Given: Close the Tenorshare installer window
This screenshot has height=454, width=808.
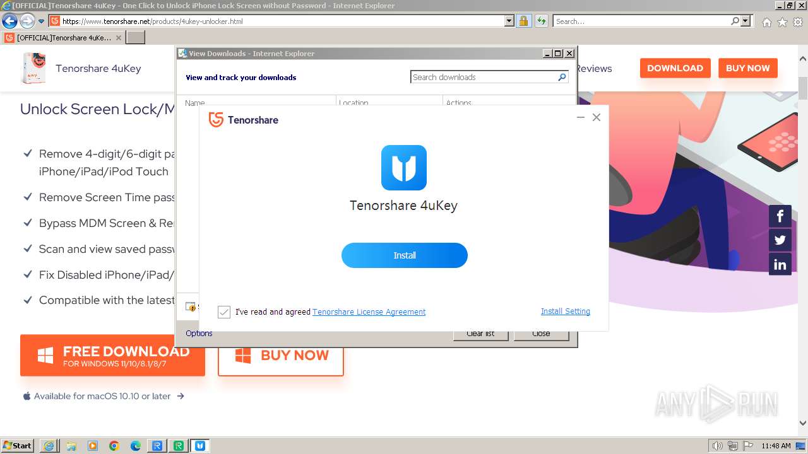Looking at the screenshot, I should click(x=597, y=117).
